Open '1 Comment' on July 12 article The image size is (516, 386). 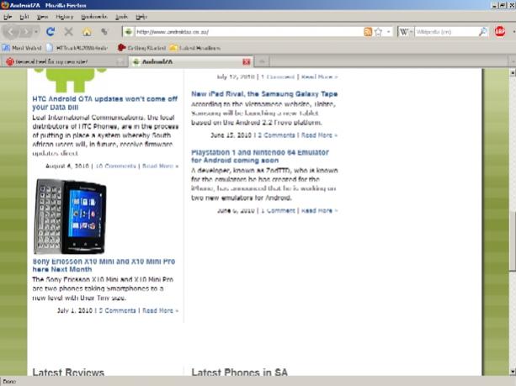[x=278, y=77]
